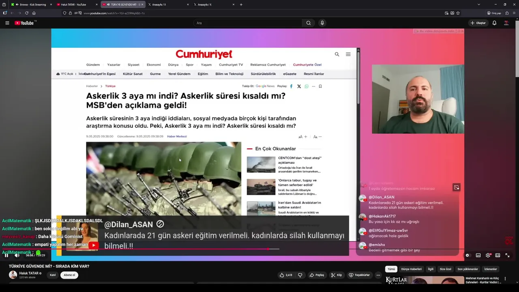Open the browser application menu icon
Screen dimensions: 519x292
click(x=514, y=13)
